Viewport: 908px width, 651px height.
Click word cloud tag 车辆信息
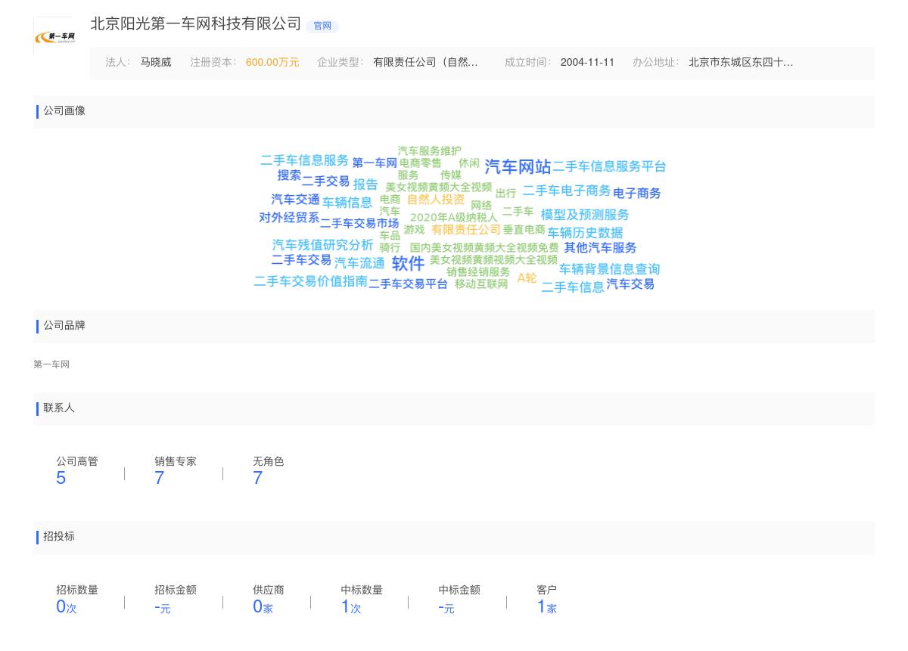click(x=347, y=203)
